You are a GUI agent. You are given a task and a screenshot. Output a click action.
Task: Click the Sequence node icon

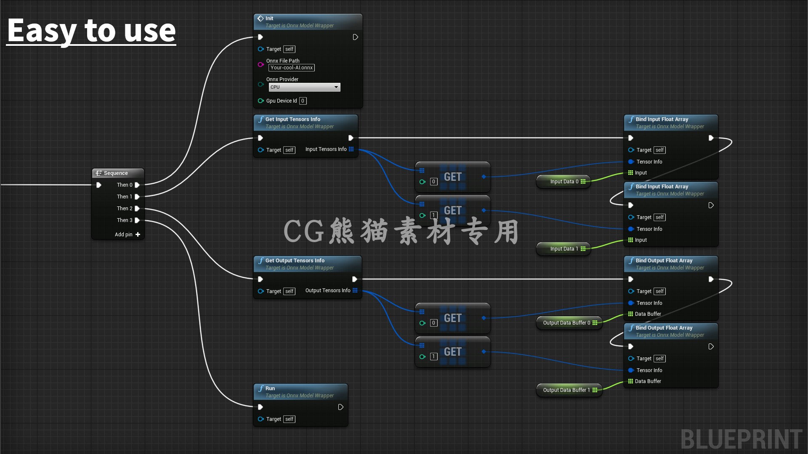tap(98, 173)
